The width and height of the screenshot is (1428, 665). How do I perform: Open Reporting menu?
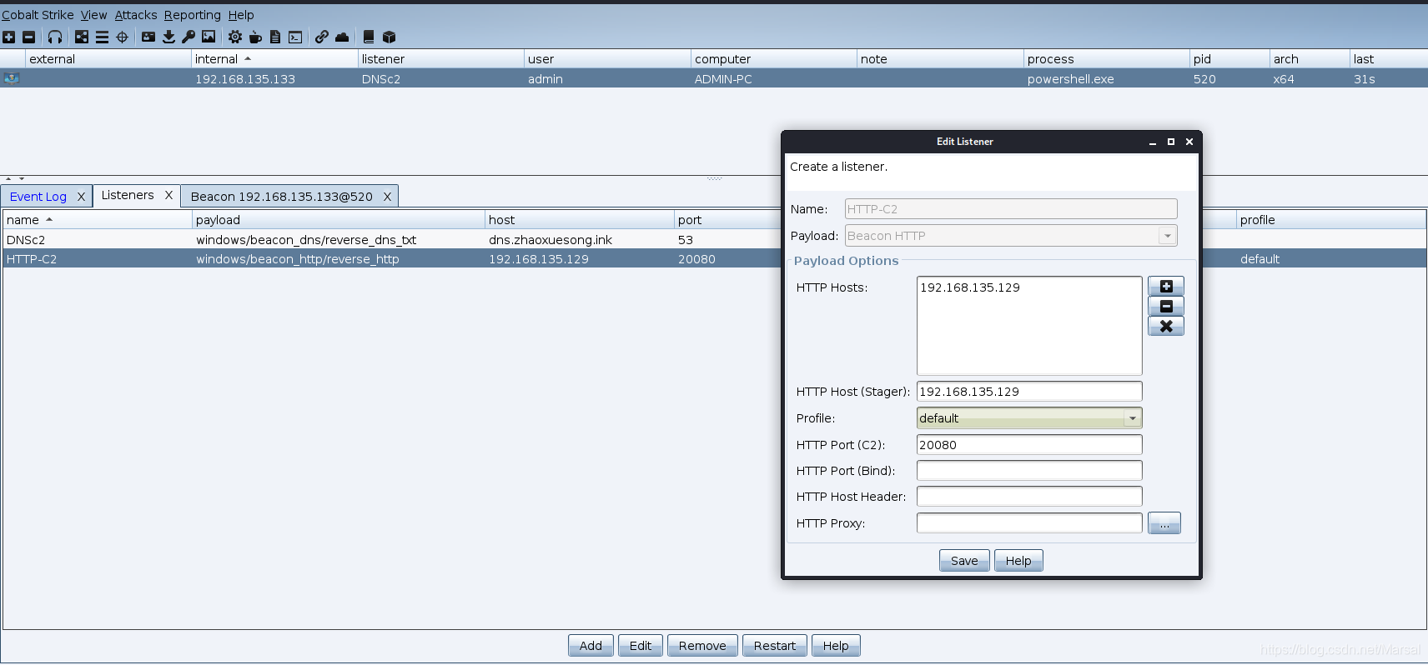click(193, 15)
